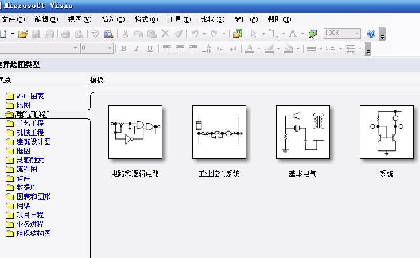Select the Connector tool

click(274, 34)
